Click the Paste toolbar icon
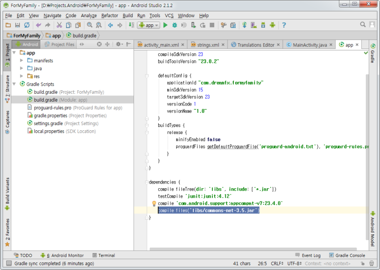The image size is (380, 270). point(78,25)
